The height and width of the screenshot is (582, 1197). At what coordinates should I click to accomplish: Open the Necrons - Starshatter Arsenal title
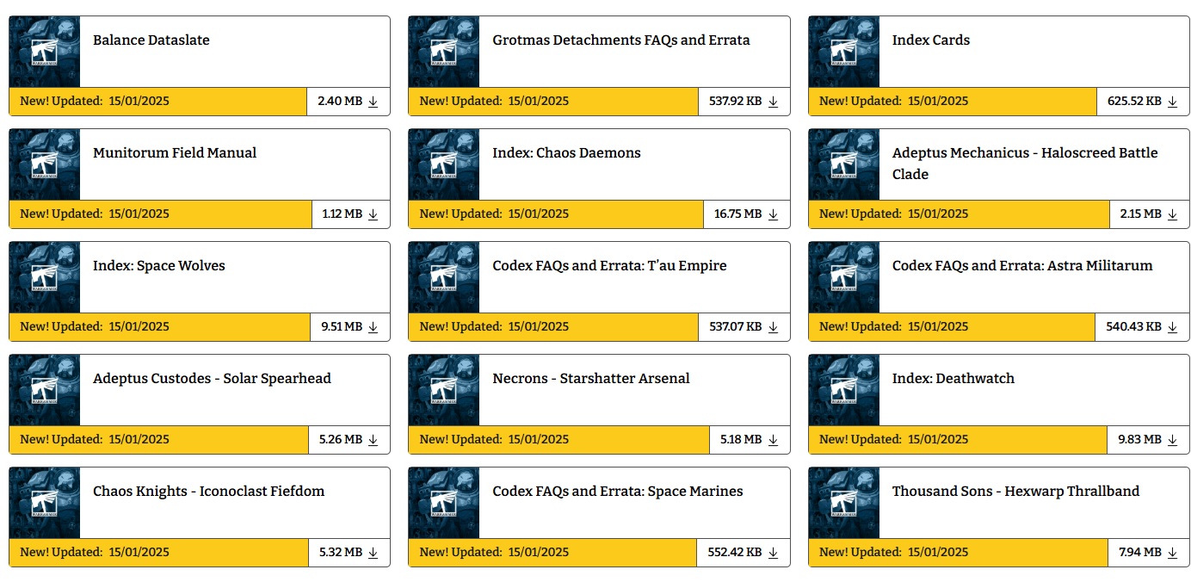pyautogui.click(x=591, y=379)
